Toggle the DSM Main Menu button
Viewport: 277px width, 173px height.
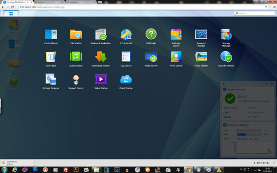(11, 13)
